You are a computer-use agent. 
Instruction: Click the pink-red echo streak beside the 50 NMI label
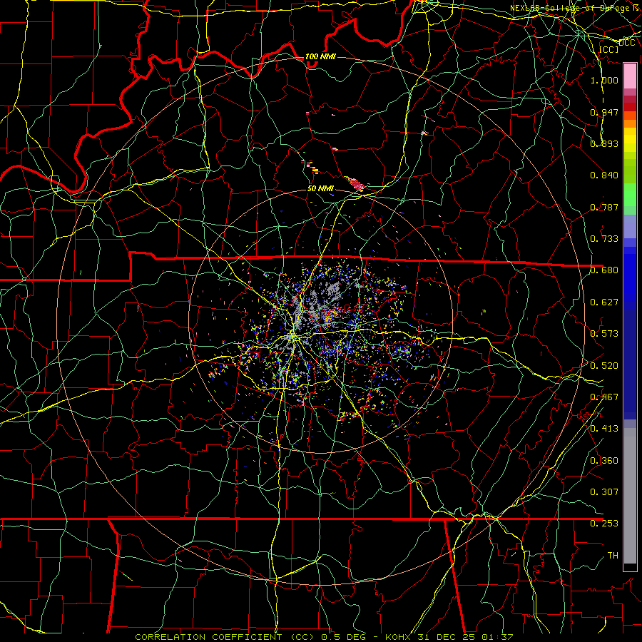click(355, 183)
